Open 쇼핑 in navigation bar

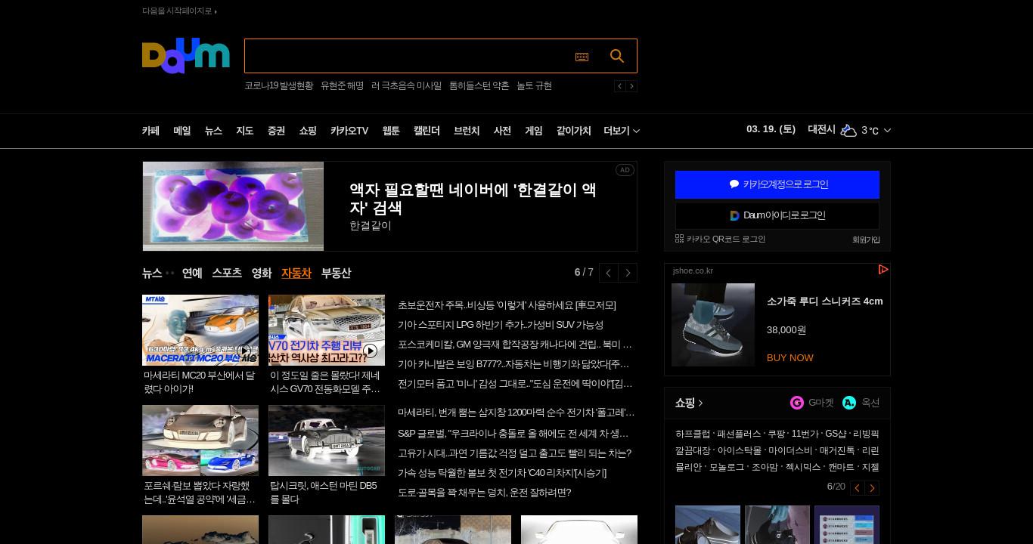pos(308,131)
